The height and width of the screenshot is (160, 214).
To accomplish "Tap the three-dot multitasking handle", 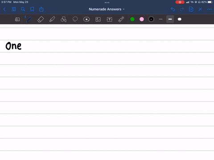I will [107, 2].
